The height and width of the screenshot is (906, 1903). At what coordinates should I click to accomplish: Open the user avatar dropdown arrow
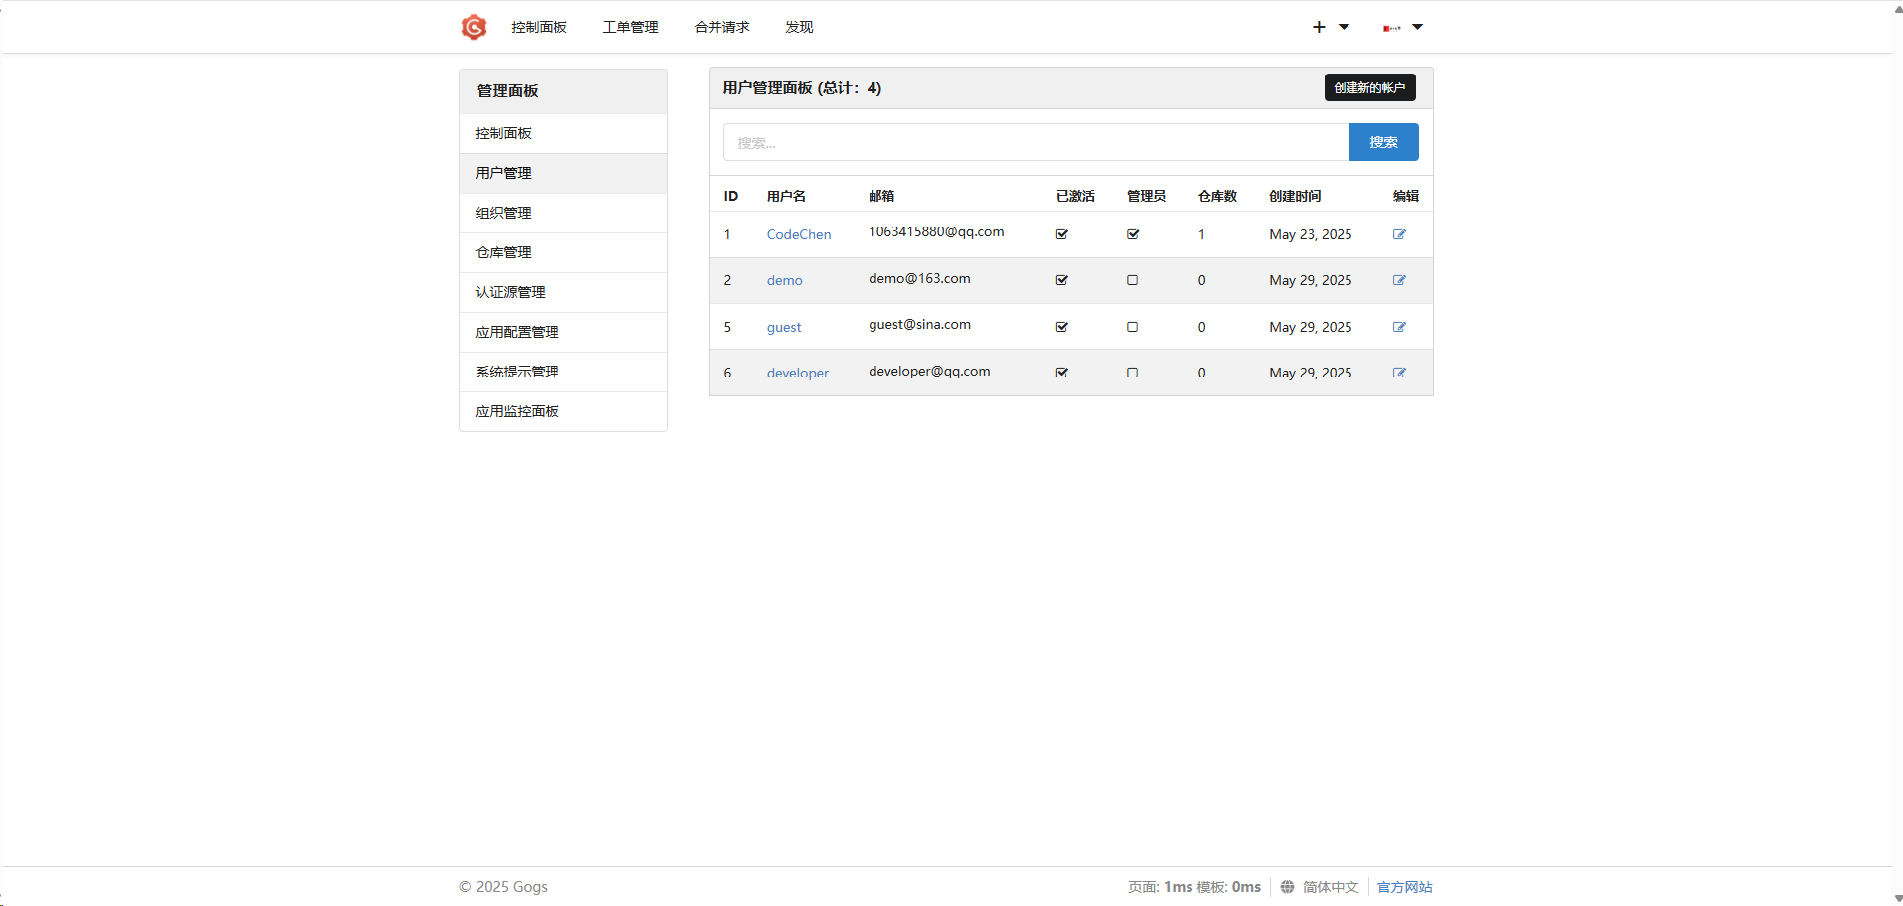1418,27
